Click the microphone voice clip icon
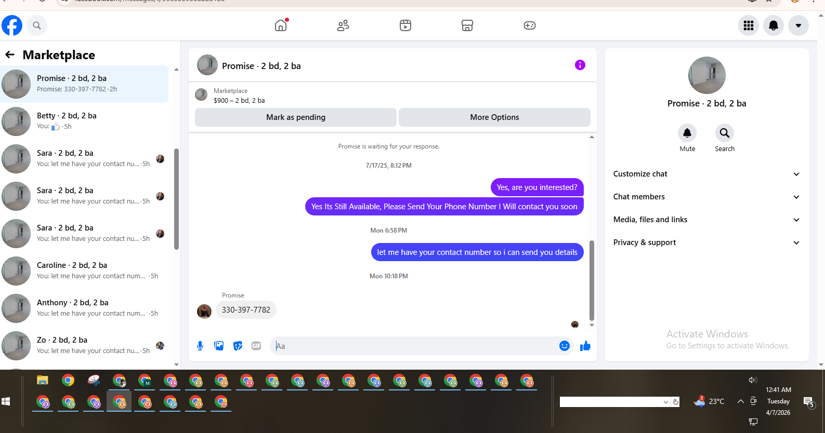 [200, 346]
